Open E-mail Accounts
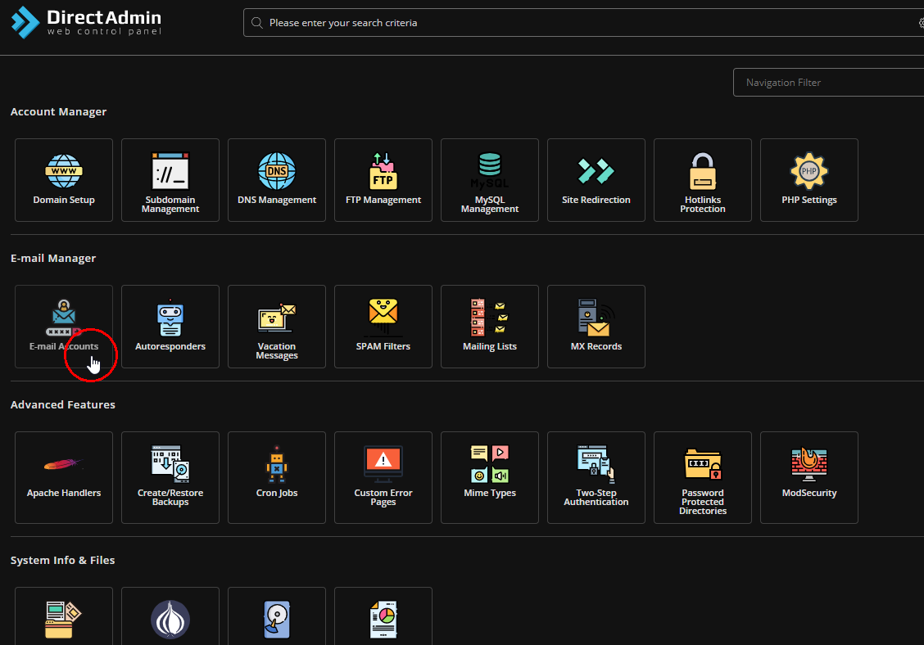This screenshot has height=645, width=924. coord(64,327)
